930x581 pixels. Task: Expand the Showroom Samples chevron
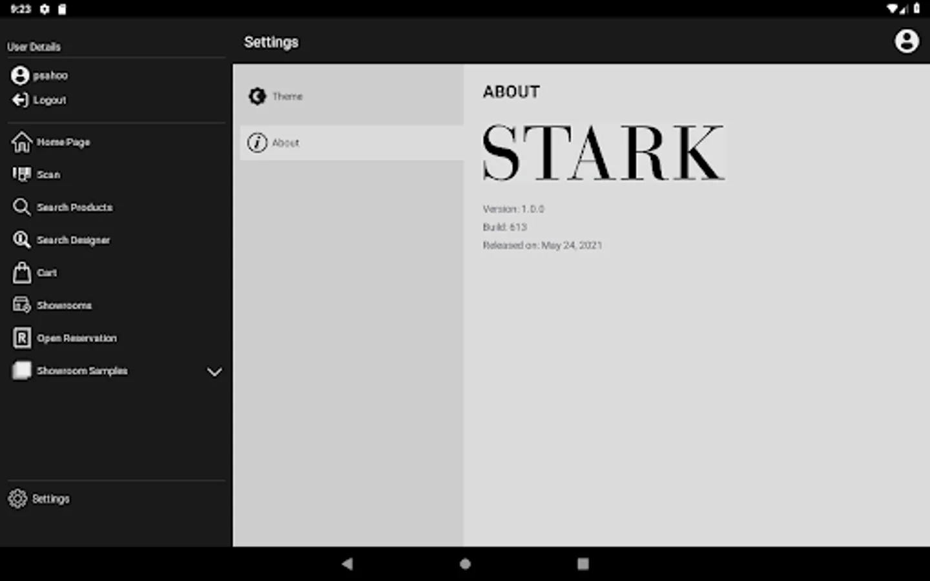(214, 372)
